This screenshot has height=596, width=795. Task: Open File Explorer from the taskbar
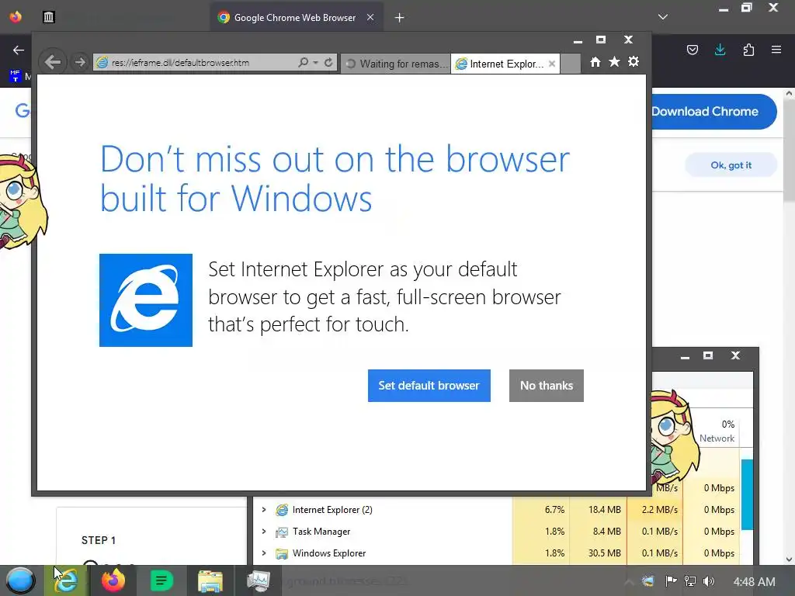click(x=210, y=581)
